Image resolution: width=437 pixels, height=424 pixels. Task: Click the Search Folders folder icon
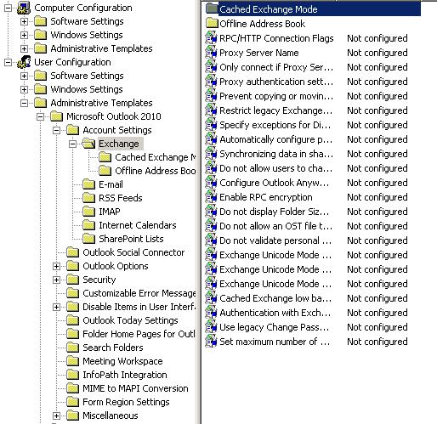coord(72,348)
